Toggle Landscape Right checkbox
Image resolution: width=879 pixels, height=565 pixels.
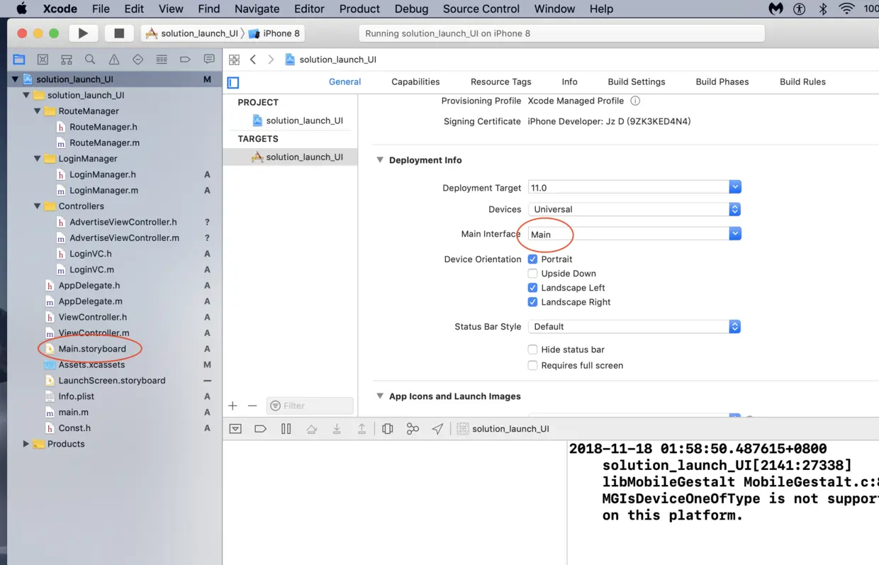pyautogui.click(x=532, y=302)
